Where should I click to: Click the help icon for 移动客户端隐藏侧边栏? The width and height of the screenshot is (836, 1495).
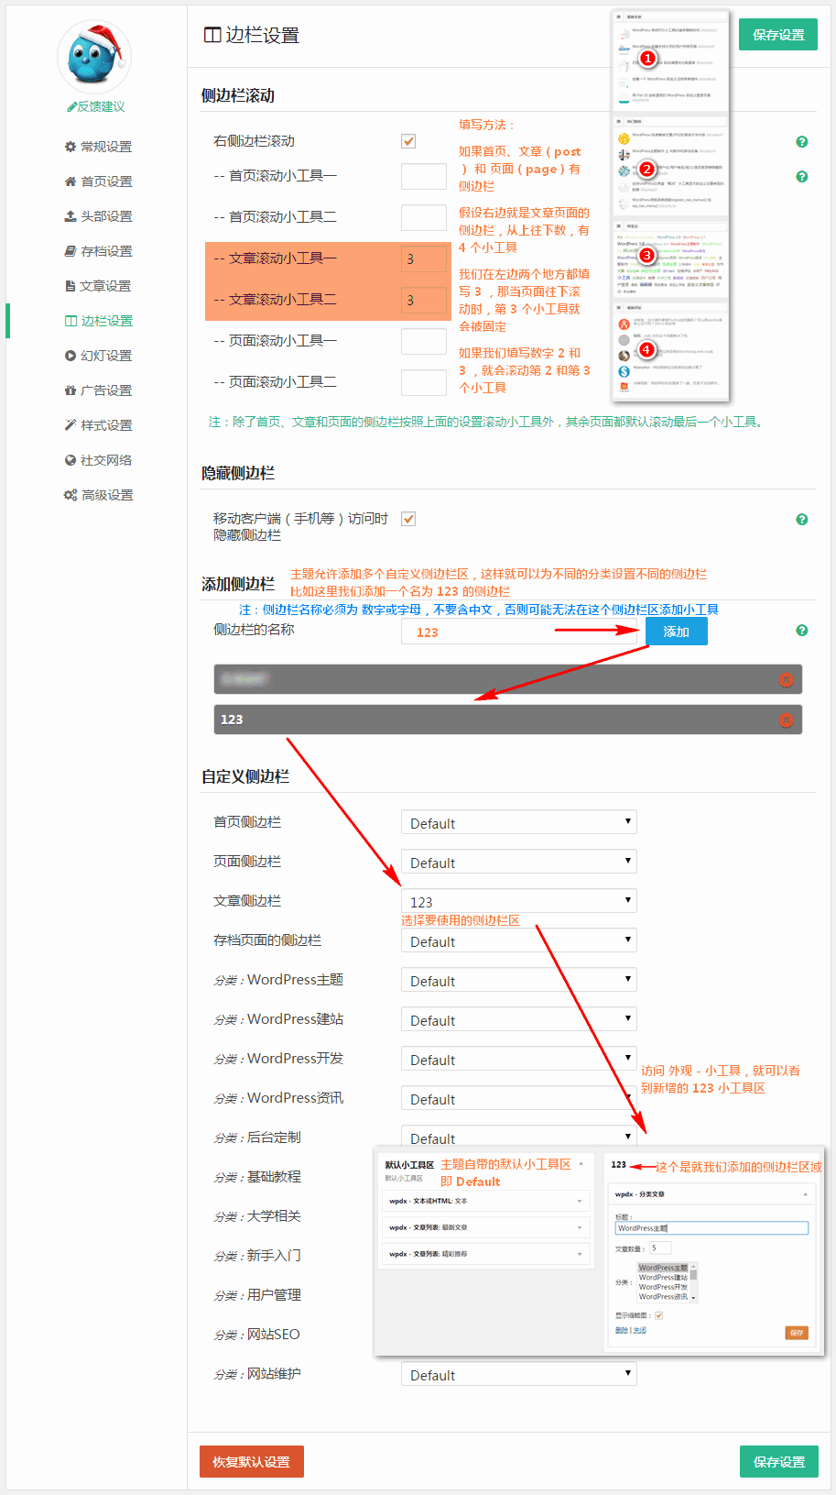(x=802, y=520)
